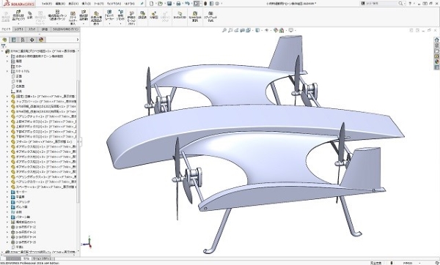Image resolution: width=440 pixels, height=265 pixels.
Task: Click the Zoom to Fit magnifier icon
Action: click(x=224, y=30)
